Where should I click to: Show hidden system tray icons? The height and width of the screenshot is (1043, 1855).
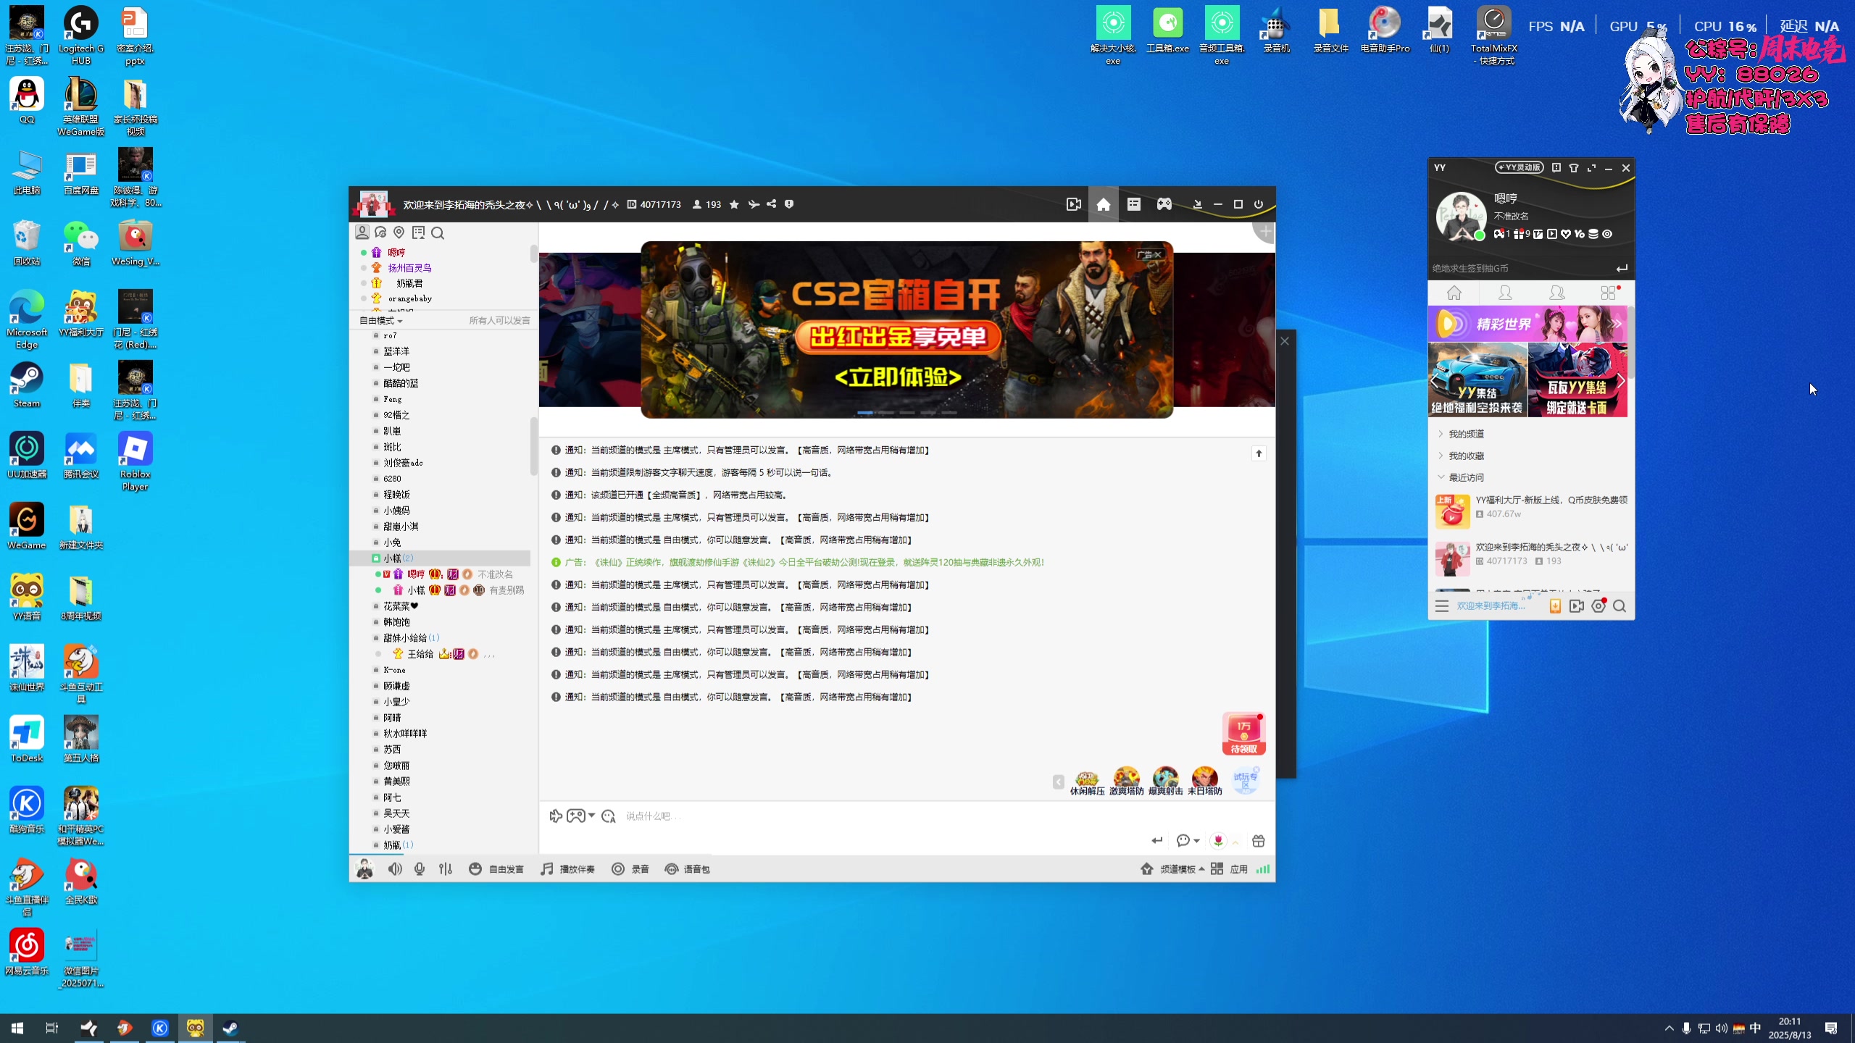pos(1669,1028)
